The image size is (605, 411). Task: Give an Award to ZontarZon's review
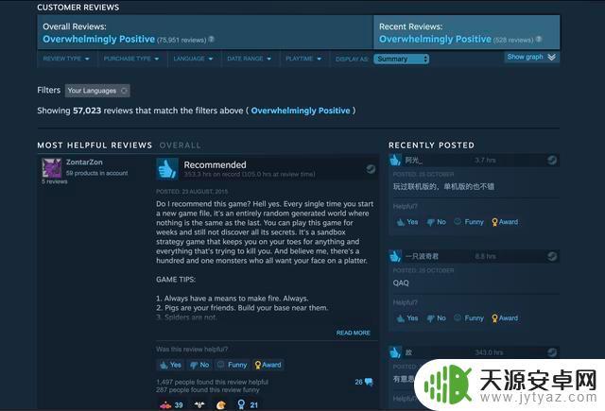point(268,365)
